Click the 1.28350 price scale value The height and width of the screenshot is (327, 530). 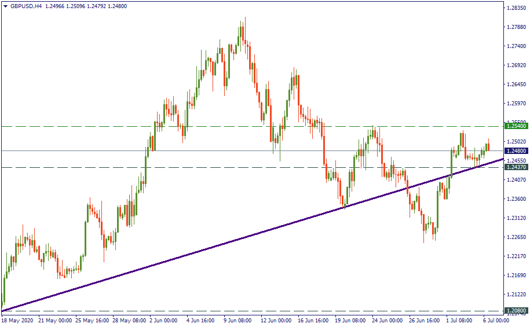[x=516, y=8]
